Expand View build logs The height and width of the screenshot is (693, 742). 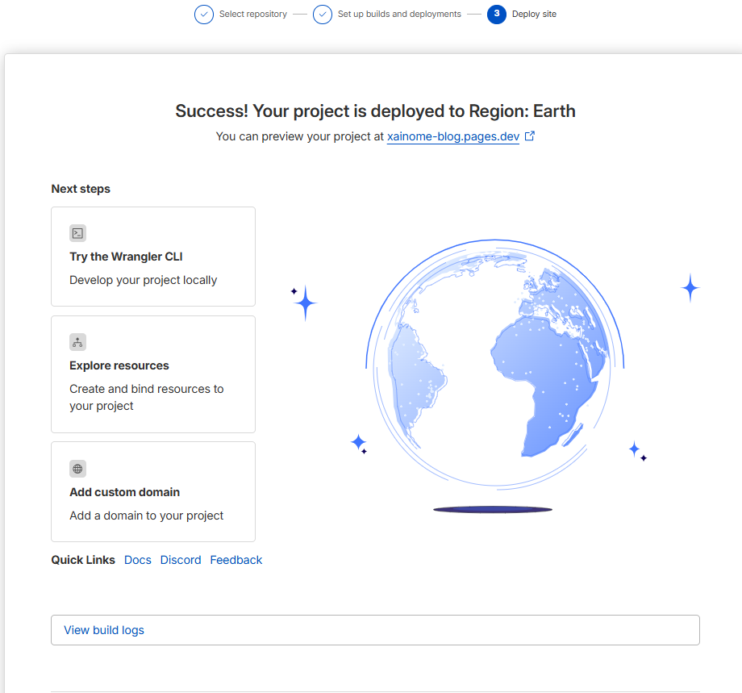[x=375, y=630]
